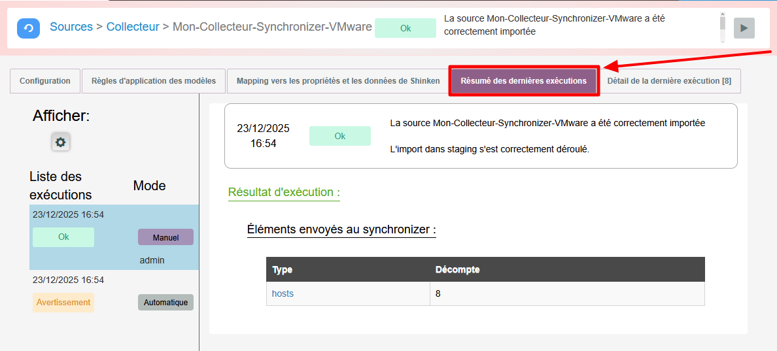Click the Automatique mode badge
Image resolution: width=777 pixels, height=351 pixels.
click(x=165, y=303)
